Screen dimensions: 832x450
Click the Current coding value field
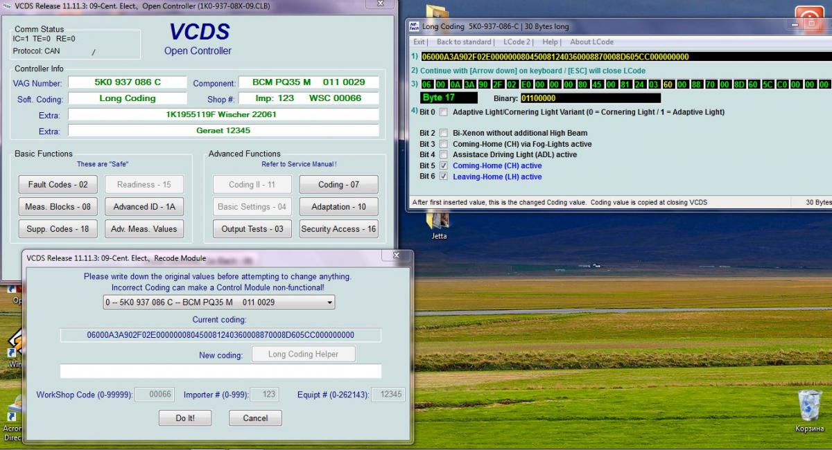220,335
